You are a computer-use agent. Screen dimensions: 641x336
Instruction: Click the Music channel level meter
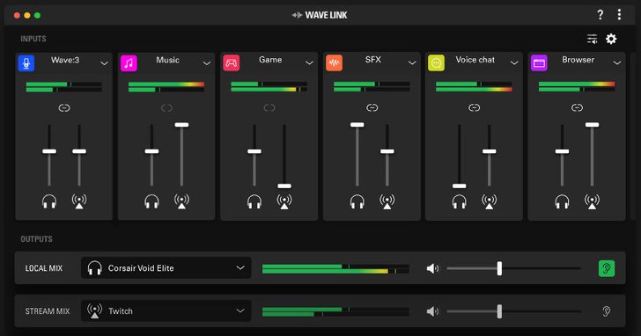[166, 87]
